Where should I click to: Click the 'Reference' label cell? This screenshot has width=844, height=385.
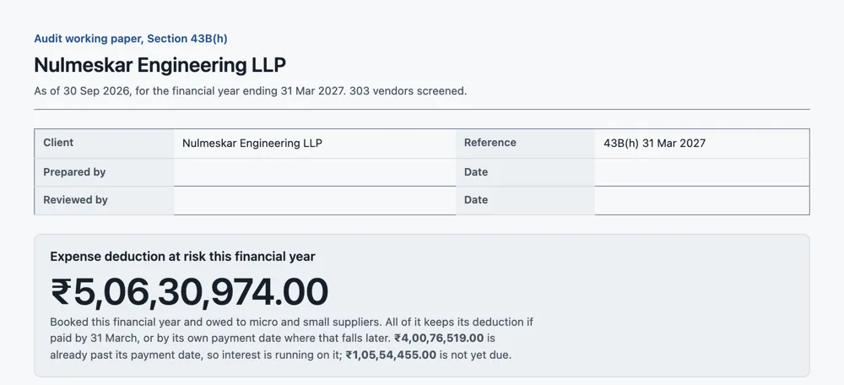[x=525, y=144]
